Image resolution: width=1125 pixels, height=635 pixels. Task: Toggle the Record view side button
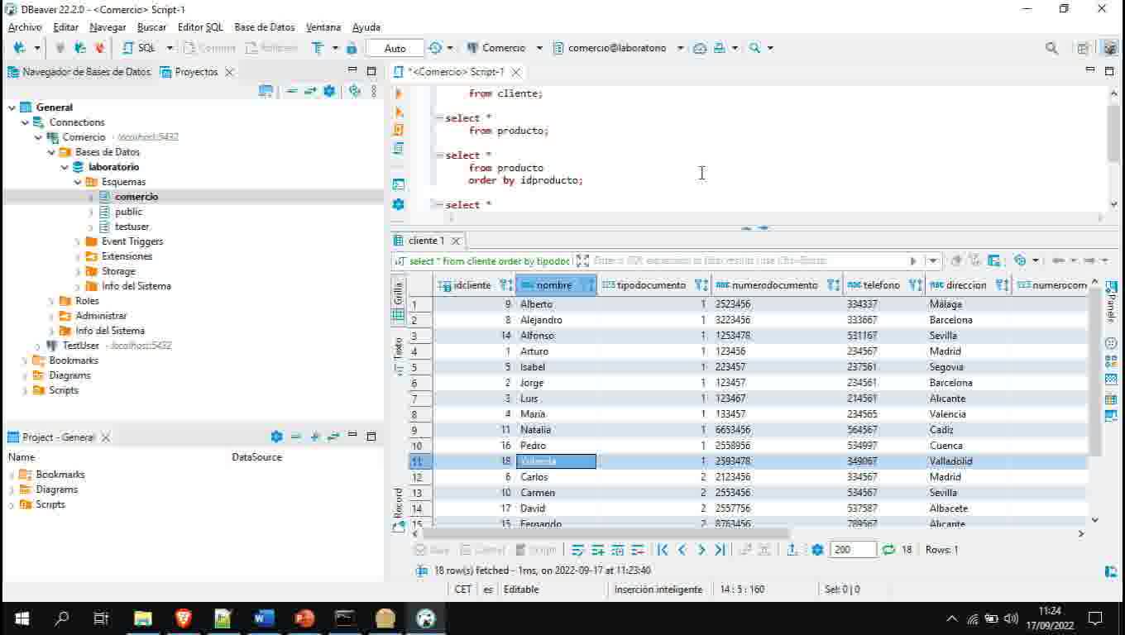[398, 510]
